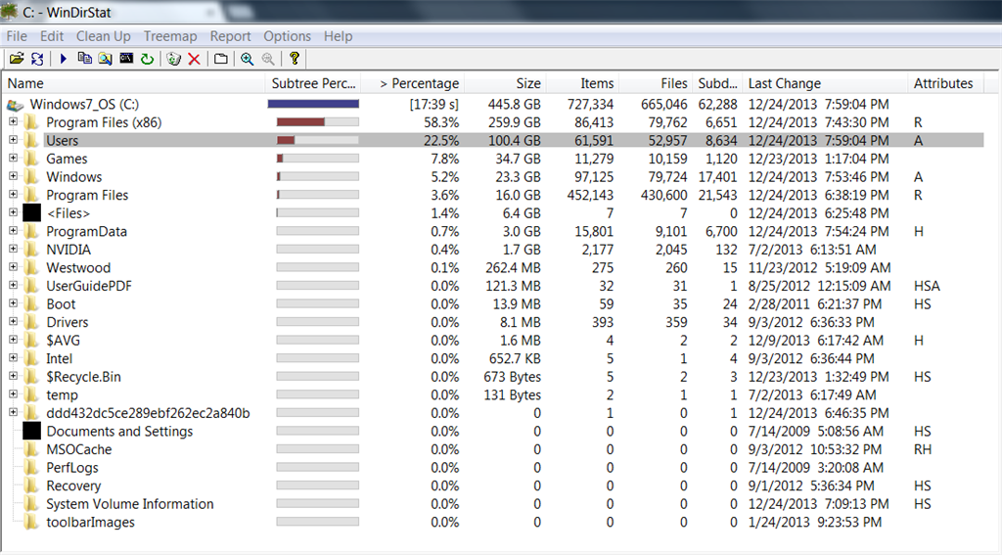The height and width of the screenshot is (555, 1002).
Task: Sort by the Last Change column header
Action: (x=825, y=84)
